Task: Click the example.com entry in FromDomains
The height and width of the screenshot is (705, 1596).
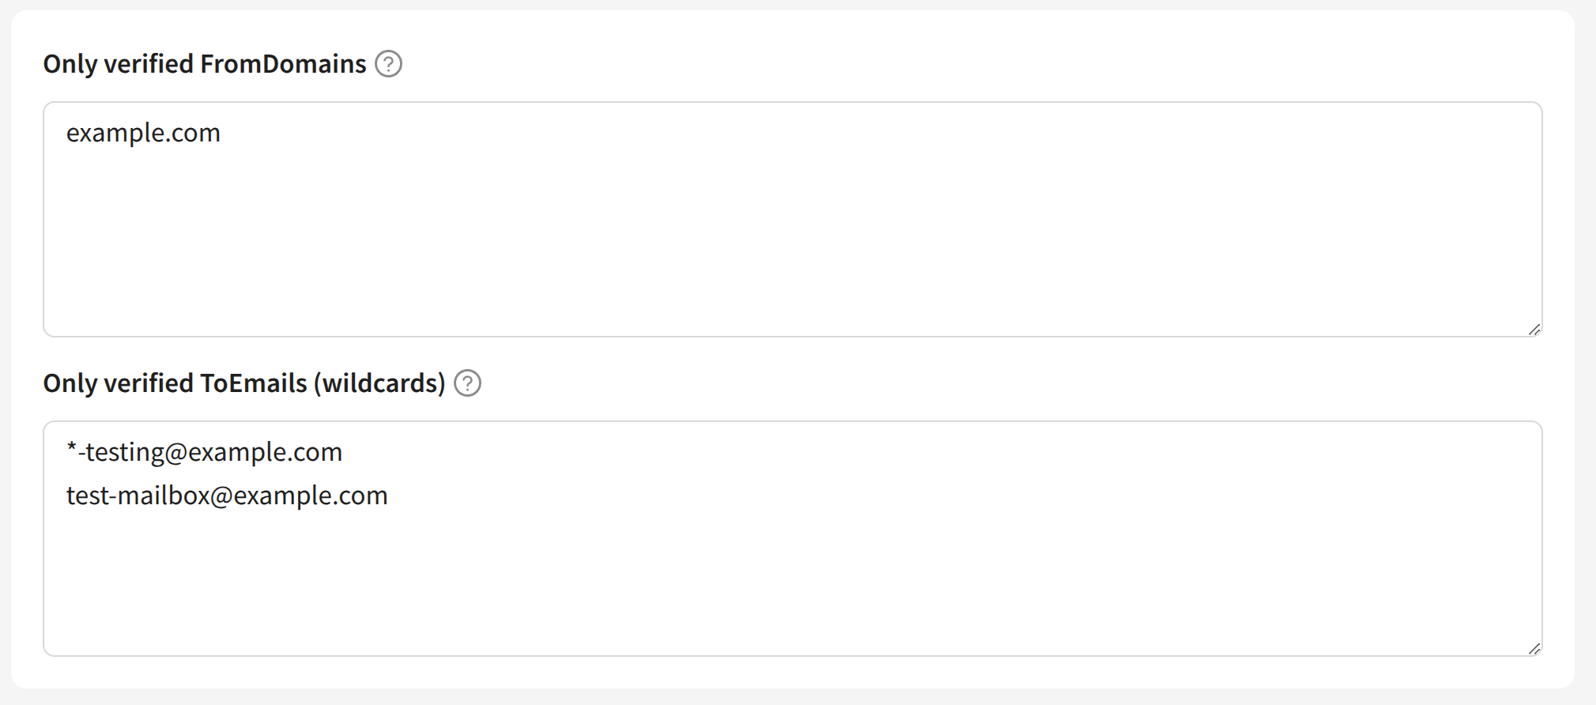Action: click(143, 133)
